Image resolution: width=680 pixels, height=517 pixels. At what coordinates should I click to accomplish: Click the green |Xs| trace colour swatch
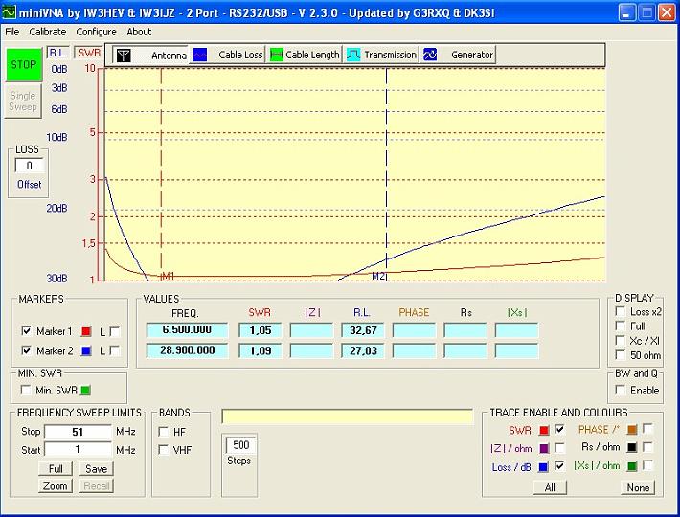(x=632, y=466)
